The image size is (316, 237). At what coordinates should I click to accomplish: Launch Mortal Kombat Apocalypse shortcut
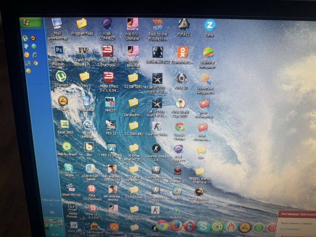click(x=198, y=196)
